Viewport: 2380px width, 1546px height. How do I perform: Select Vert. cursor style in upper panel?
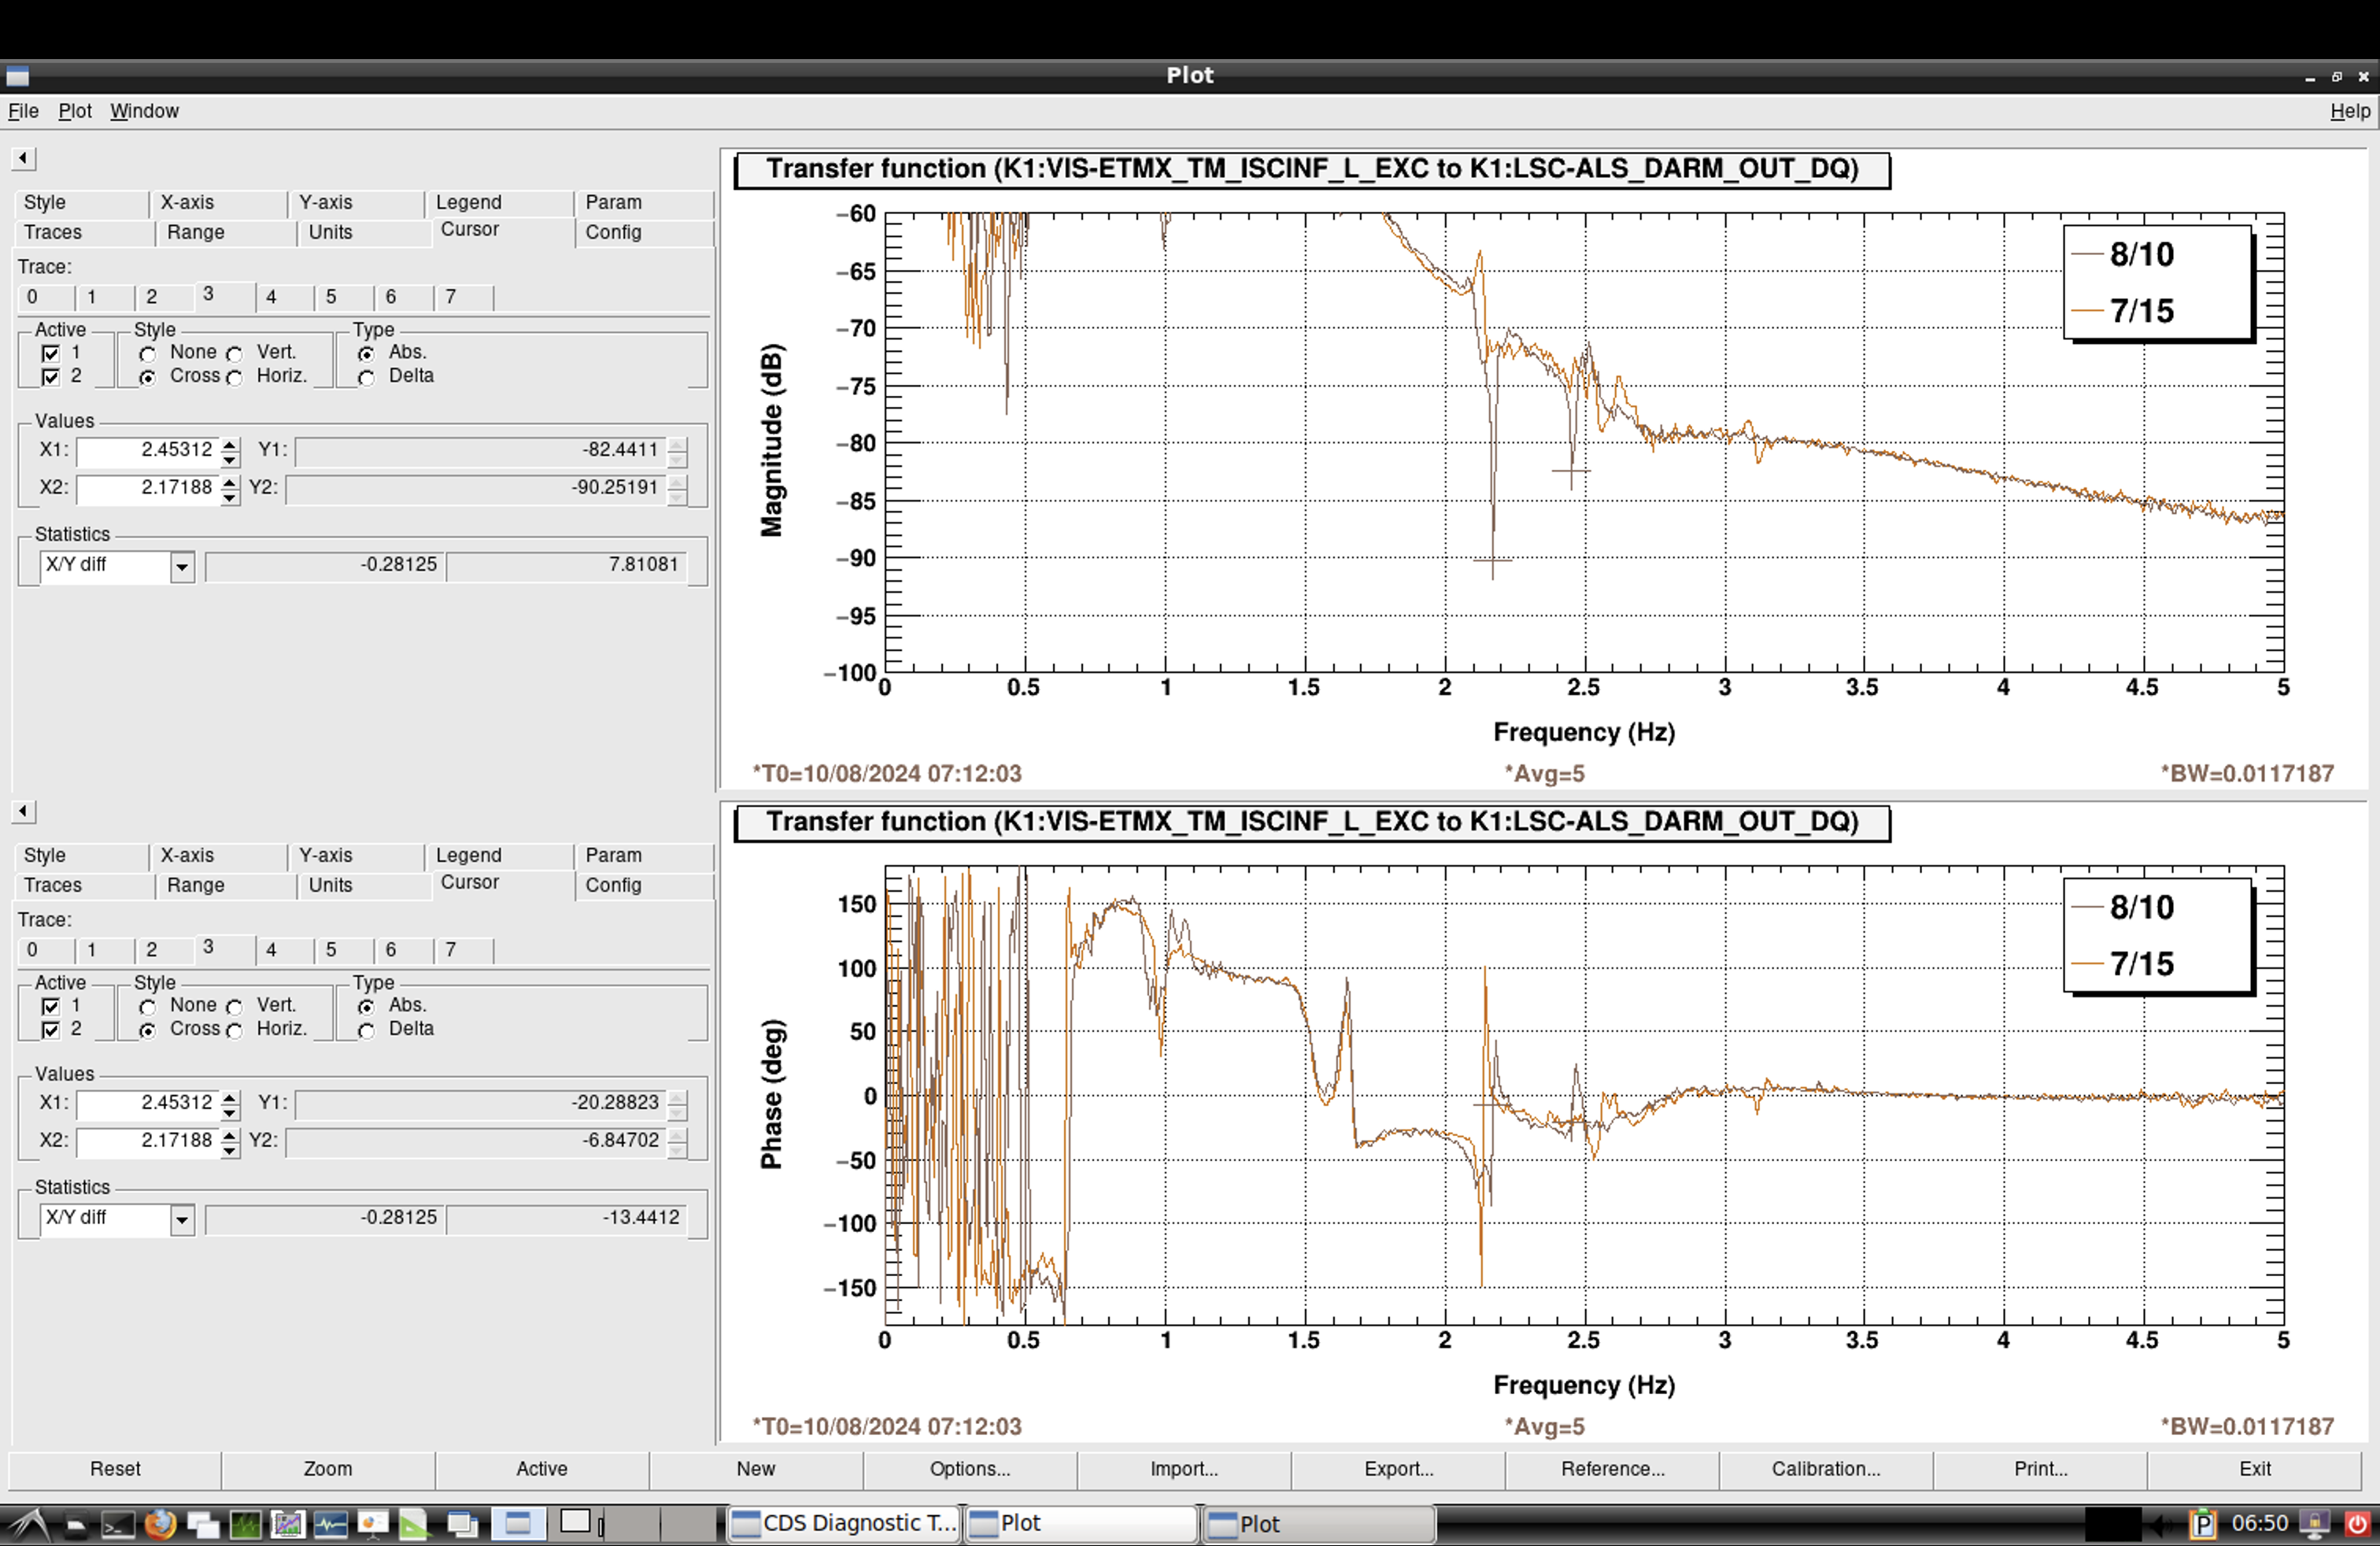(x=235, y=353)
